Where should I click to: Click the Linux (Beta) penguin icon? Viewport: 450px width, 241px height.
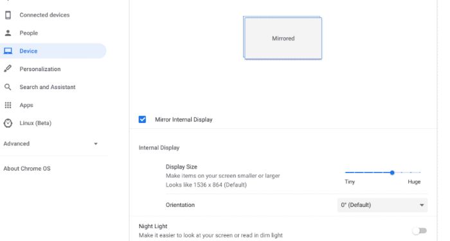pyautogui.click(x=8, y=123)
